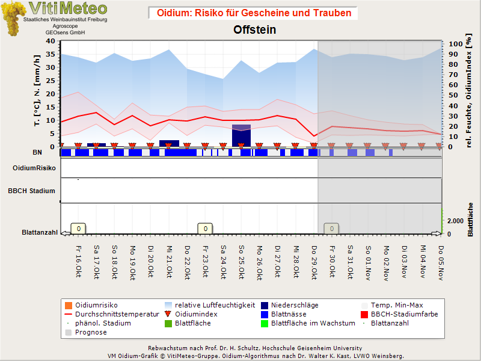This screenshot has width=481, height=361.
Task: Click the phänol. Stadium legend dot
Action: [68, 323]
